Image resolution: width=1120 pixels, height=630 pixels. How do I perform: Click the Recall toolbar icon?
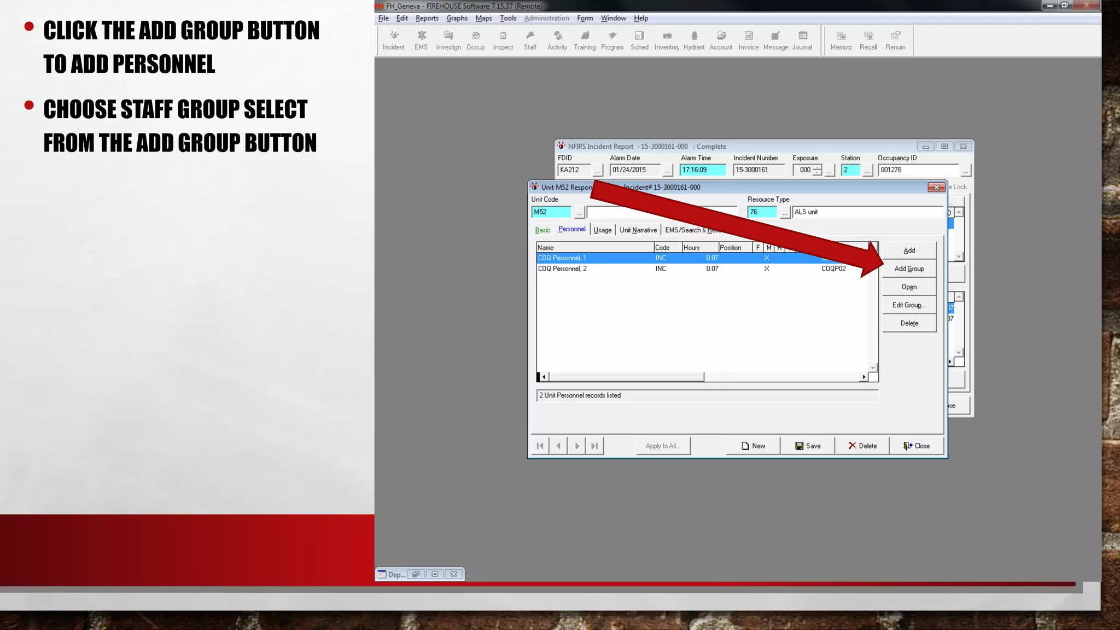868,40
